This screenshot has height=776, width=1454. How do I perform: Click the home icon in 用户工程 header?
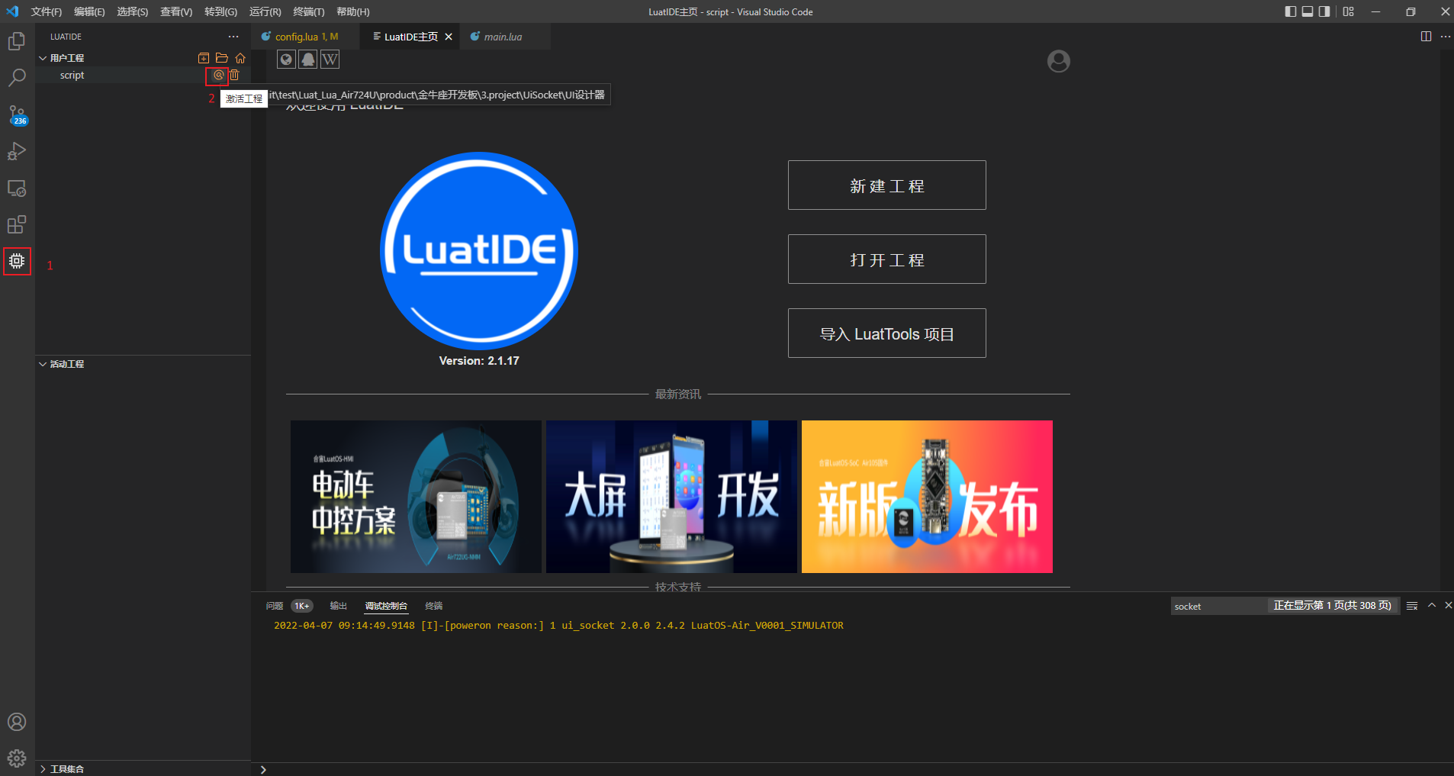click(x=240, y=58)
